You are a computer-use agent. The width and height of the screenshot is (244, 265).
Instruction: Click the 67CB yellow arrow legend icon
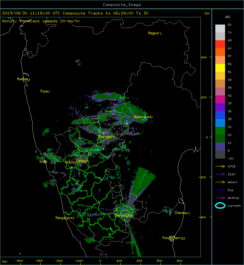tap(220, 166)
